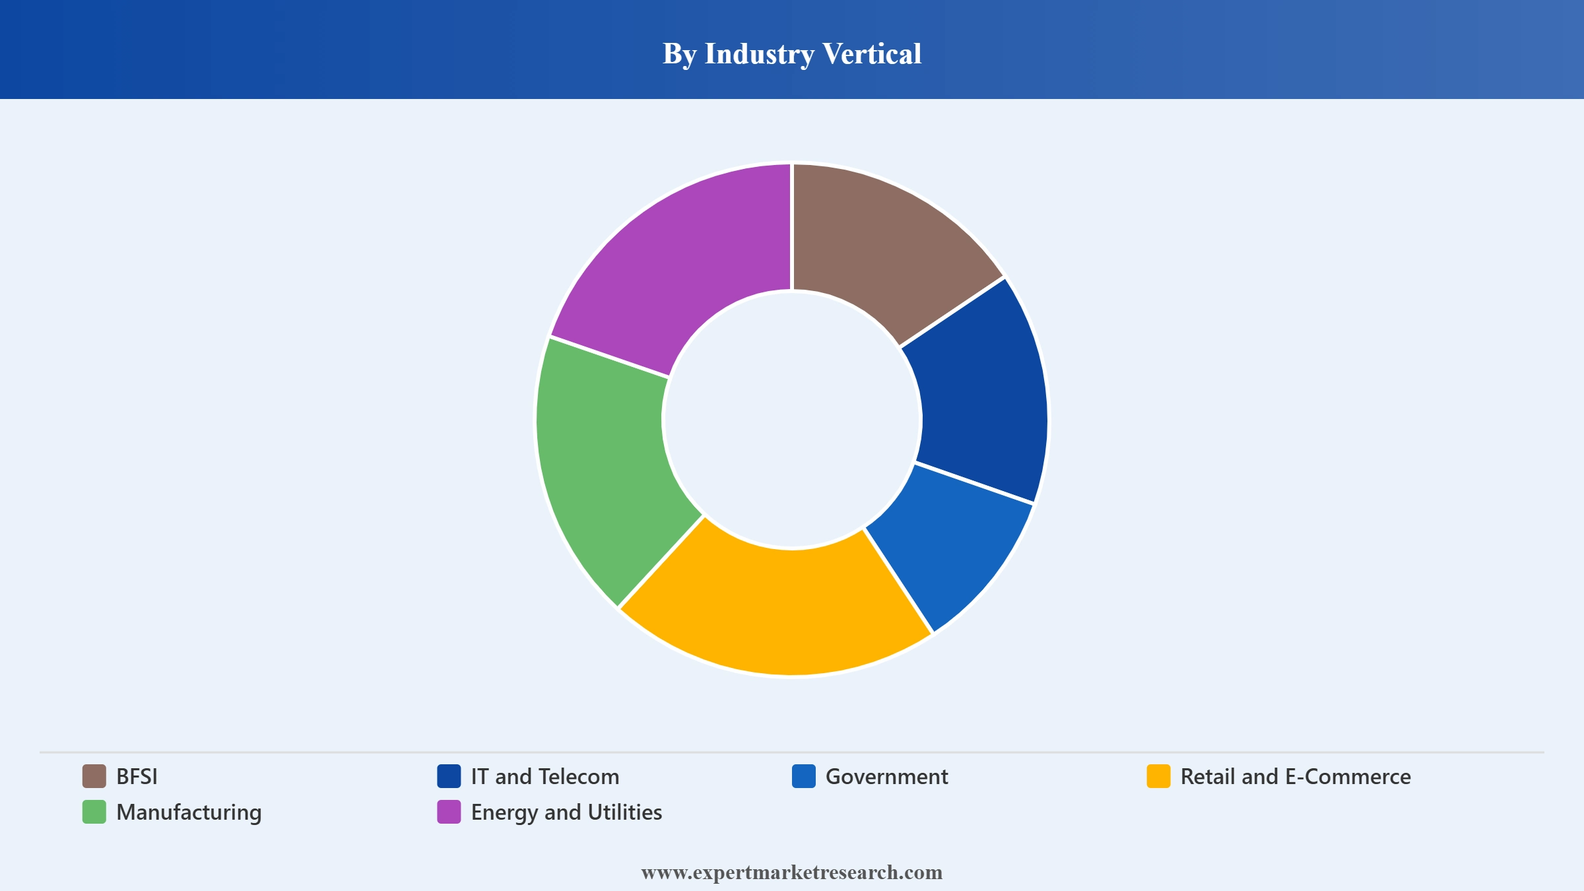Toggle the BFSI legend label
The width and height of the screenshot is (1584, 891).
(137, 776)
